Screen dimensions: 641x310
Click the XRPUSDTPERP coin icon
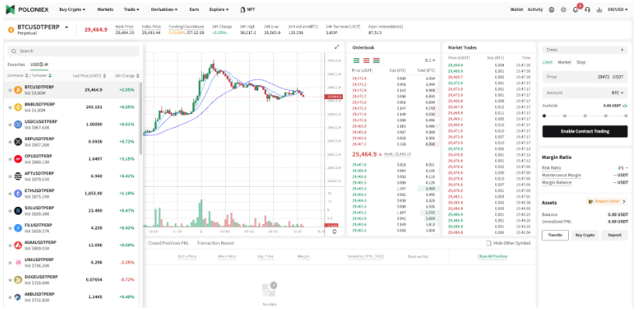click(18, 142)
